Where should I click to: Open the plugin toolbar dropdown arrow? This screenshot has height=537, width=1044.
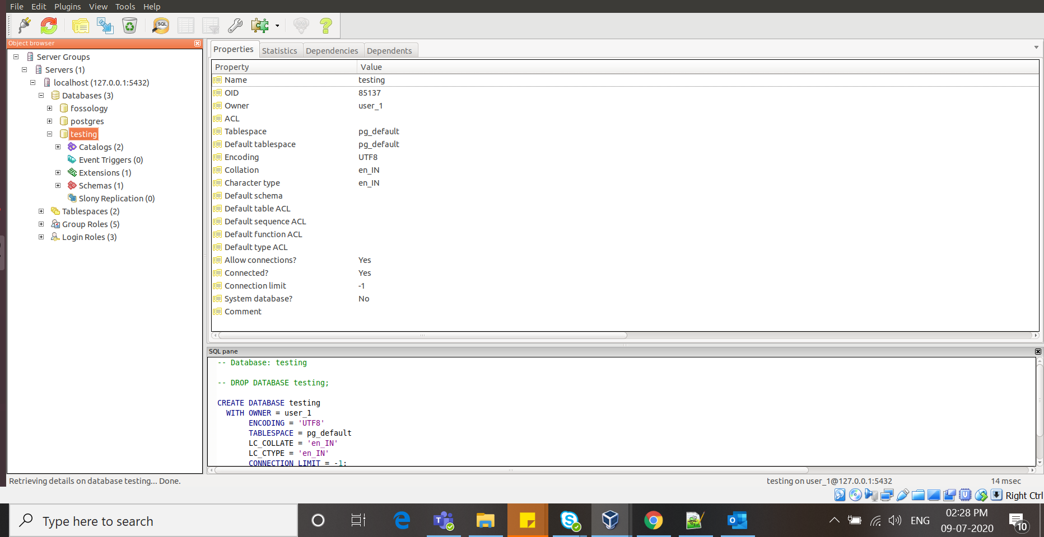[x=277, y=25]
